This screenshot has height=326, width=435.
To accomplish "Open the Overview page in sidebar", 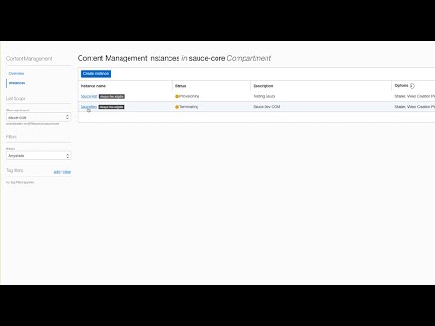I will (16, 73).
